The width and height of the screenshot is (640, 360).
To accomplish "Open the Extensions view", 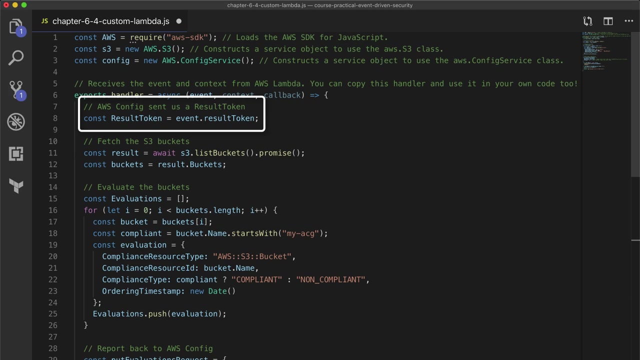I will [16, 153].
